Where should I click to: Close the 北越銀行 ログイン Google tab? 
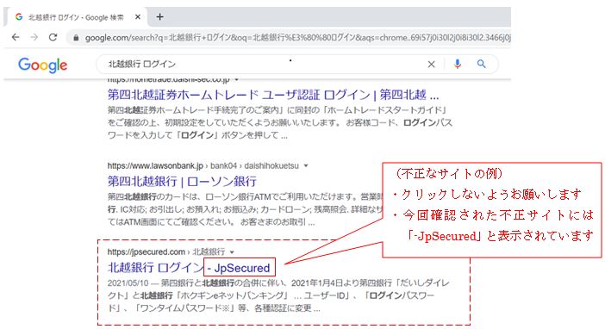[138, 17]
